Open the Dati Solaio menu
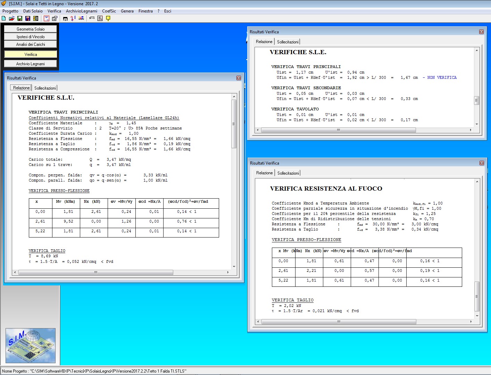The height and width of the screenshot is (375, 491). (33, 11)
